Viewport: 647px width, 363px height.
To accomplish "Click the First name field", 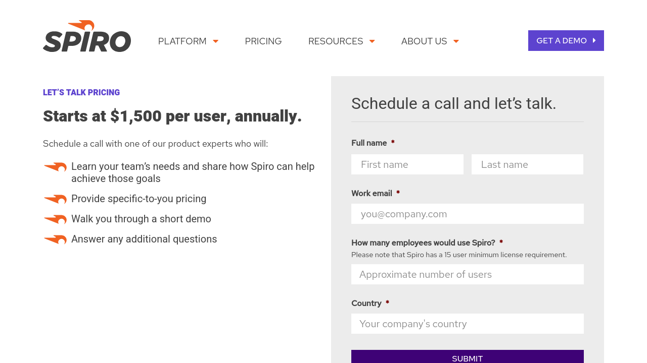I will tap(407, 164).
